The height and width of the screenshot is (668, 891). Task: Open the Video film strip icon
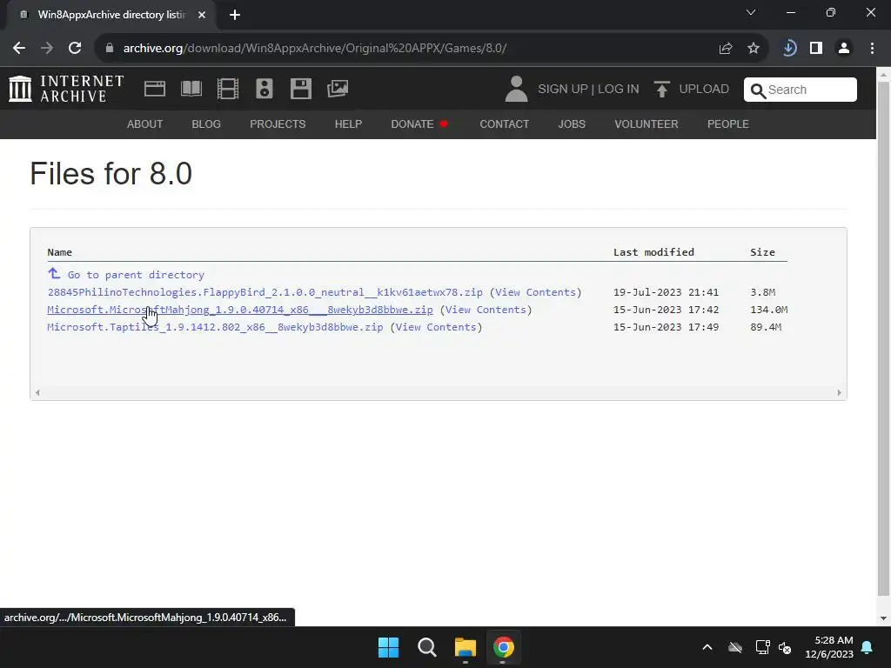(x=228, y=89)
